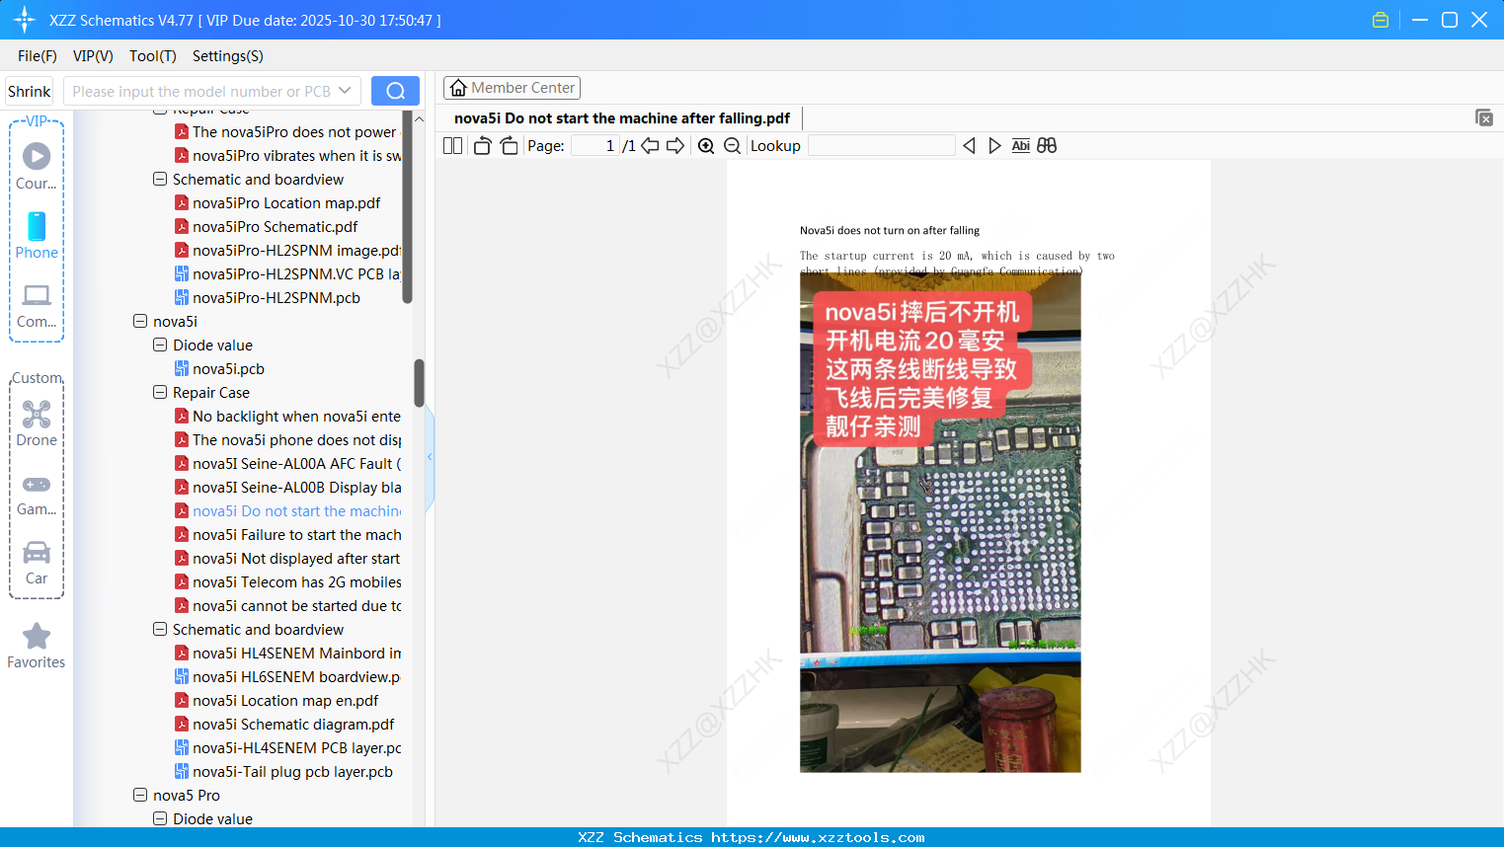Collapse nova5i Diode value node

(x=160, y=345)
